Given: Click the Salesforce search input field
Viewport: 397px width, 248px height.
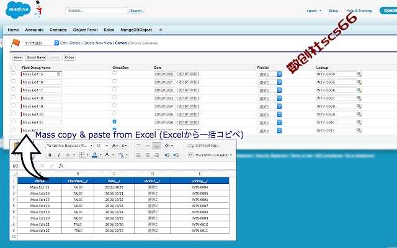Looking at the screenshot, I should (x=97, y=11).
